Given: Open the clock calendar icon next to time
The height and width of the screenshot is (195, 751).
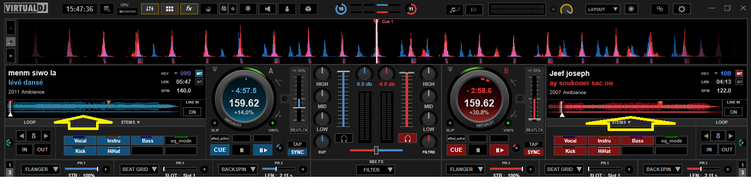Looking at the screenshot, I should [106, 9].
